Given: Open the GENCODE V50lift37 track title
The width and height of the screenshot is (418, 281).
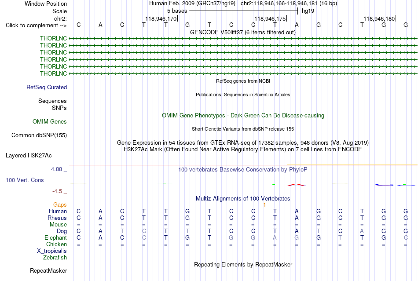Looking at the screenshot, I should pyautogui.click(x=242, y=32).
